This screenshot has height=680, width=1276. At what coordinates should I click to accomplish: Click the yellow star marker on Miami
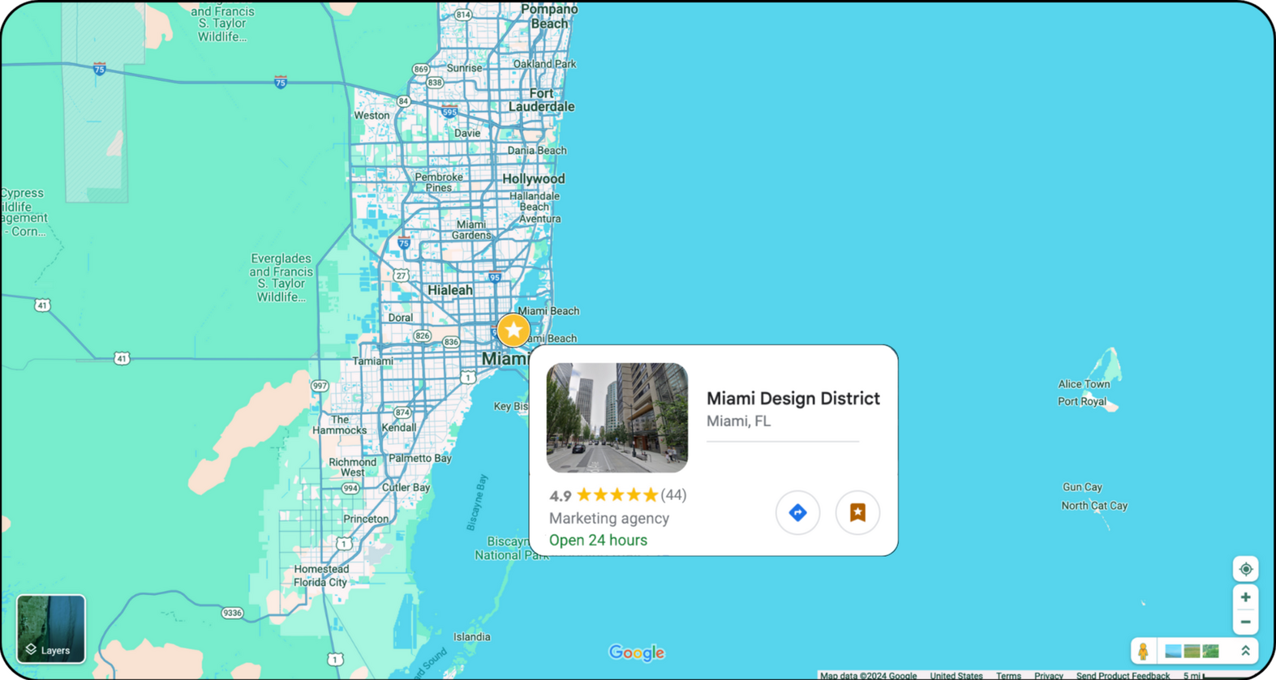coord(513,330)
